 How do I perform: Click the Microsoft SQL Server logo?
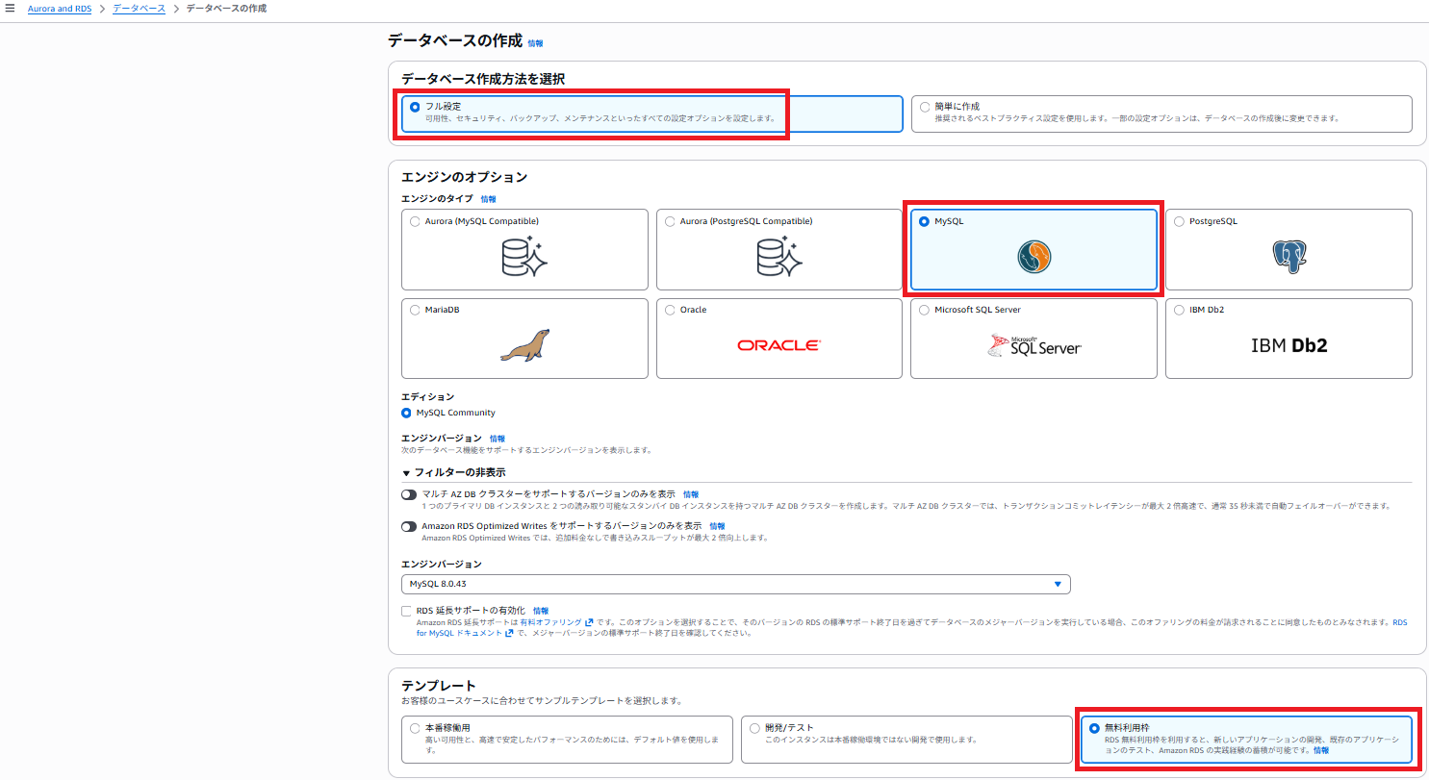click(x=1033, y=346)
